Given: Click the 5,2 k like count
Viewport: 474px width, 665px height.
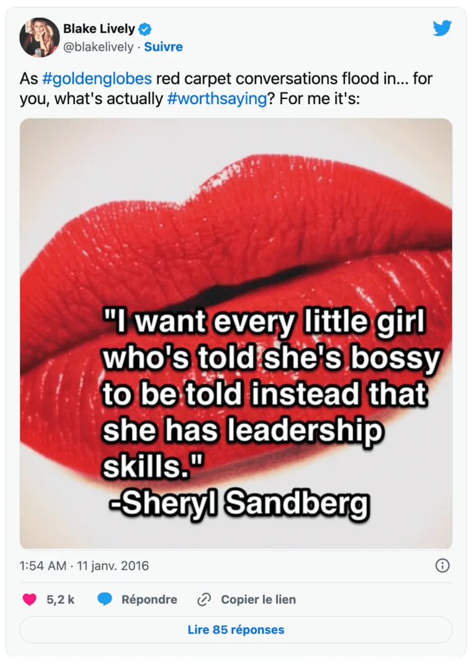Looking at the screenshot, I should click(59, 599).
